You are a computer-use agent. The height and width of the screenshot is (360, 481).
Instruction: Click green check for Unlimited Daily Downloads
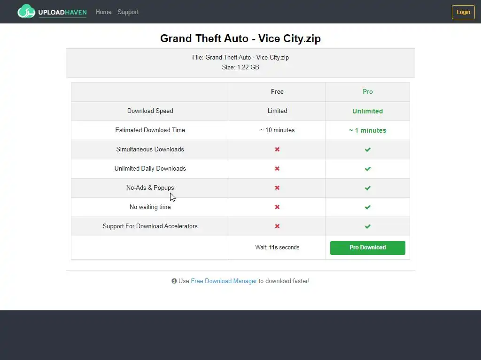tap(368, 169)
